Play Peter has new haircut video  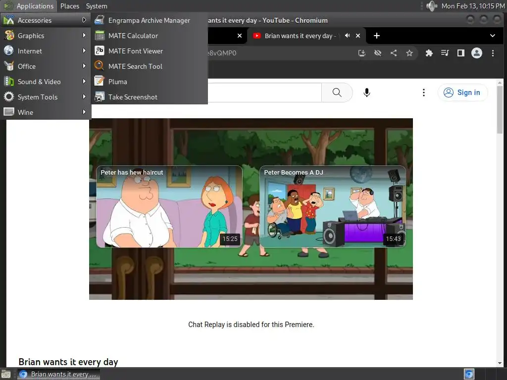click(x=169, y=207)
